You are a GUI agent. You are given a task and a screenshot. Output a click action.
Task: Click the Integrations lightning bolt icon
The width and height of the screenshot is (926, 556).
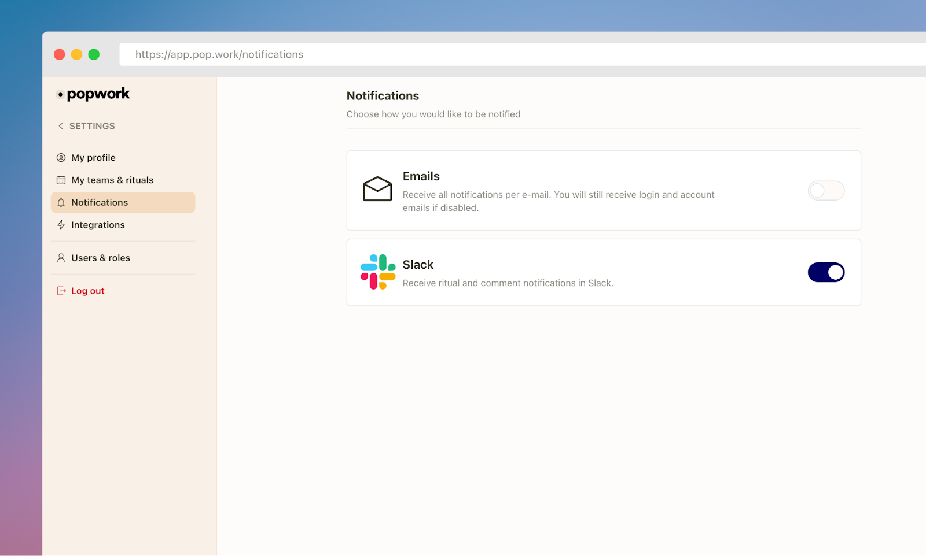click(x=61, y=225)
